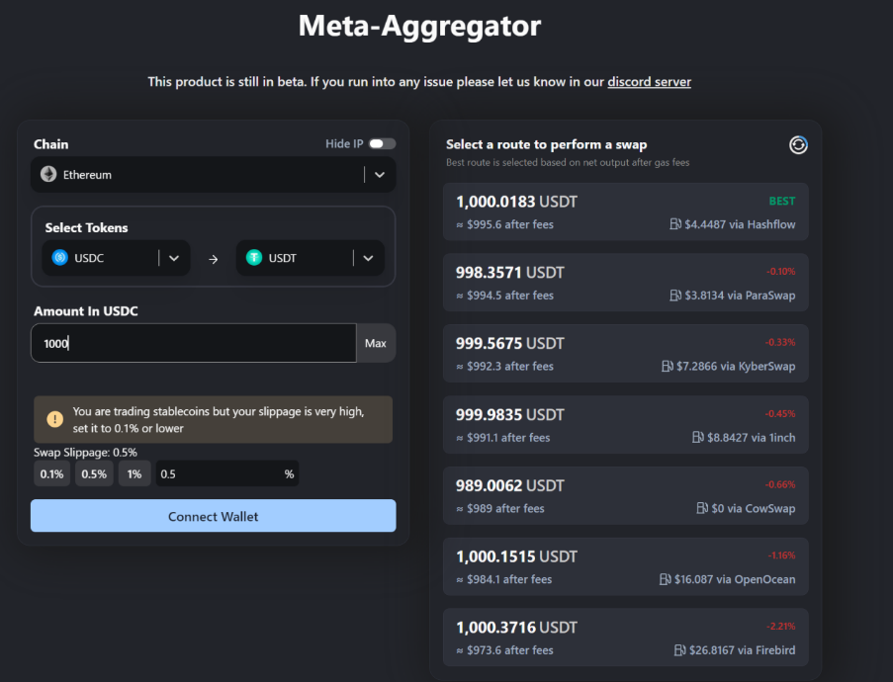Select the Hashflow BEST route card
The height and width of the screenshot is (682, 893).
tap(625, 212)
